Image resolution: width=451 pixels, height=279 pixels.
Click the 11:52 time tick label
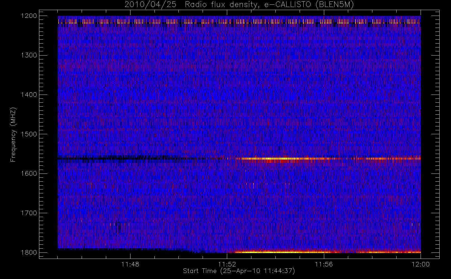coord(227,264)
